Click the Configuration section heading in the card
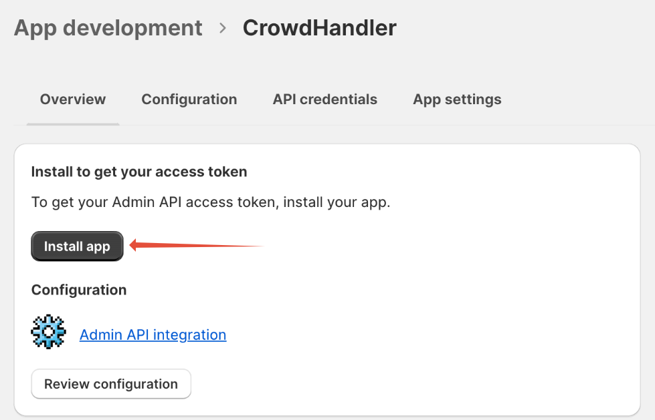The width and height of the screenshot is (655, 420). [x=79, y=290]
